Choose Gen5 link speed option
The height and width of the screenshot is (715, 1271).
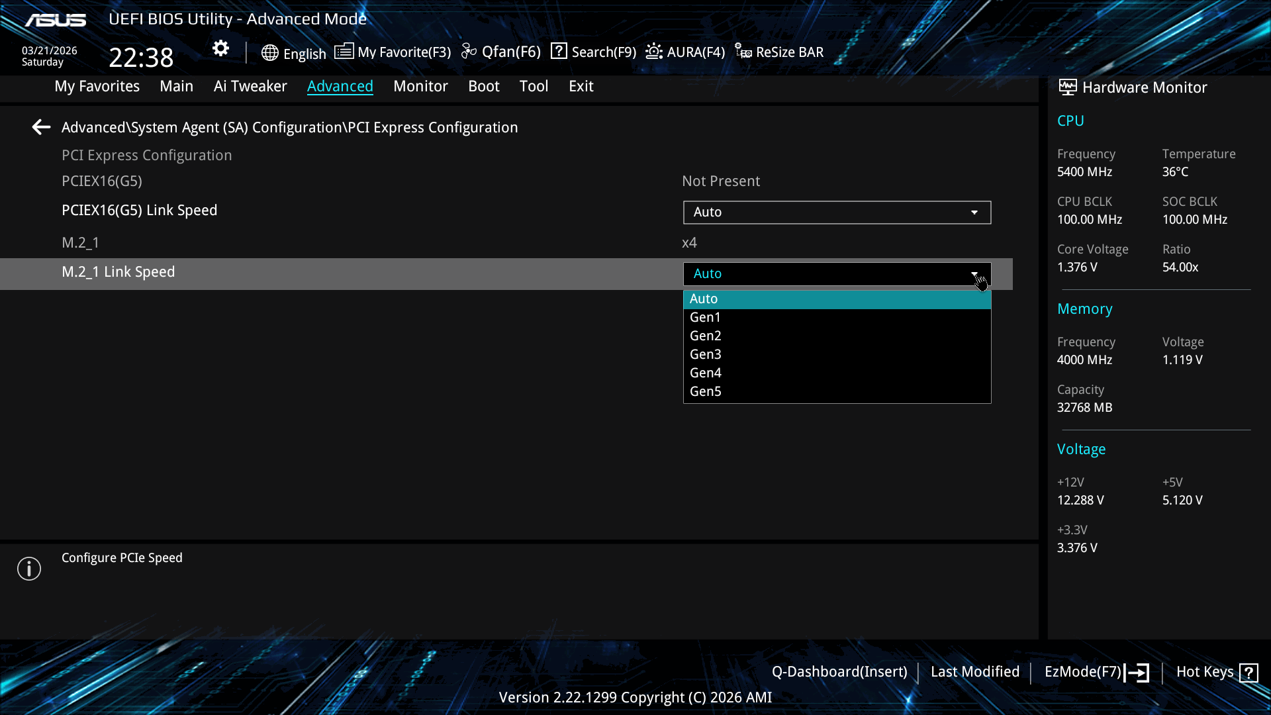[706, 391]
